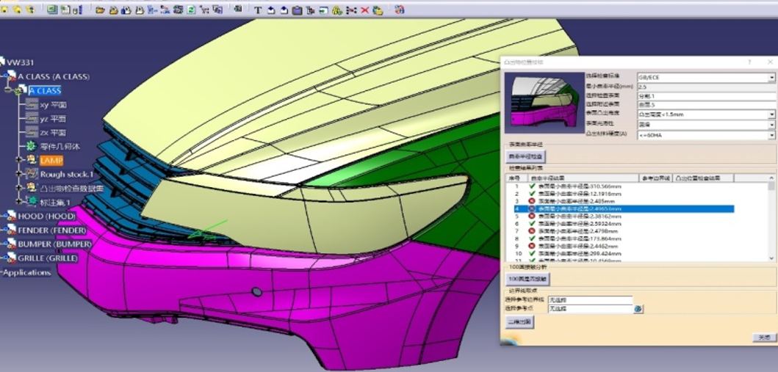This screenshot has width=778, height=372.
Task: Click the curvature radius check button
Action: click(526, 157)
